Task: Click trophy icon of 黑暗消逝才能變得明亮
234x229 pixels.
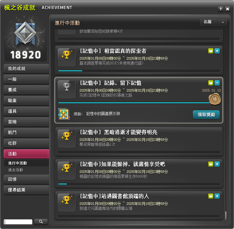Action: (67, 139)
